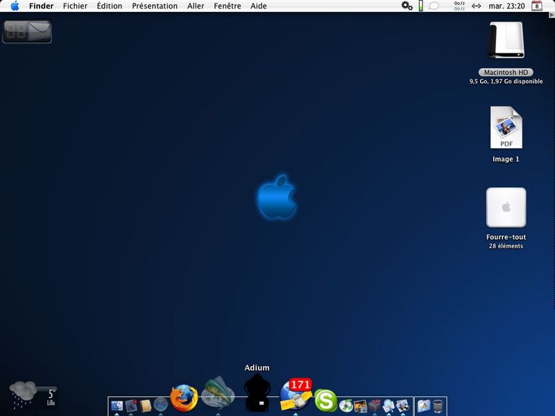Image resolution: width=555 pixels, height=416 pixels.
Task: Open the Trash in the Dock
Action: click(x=438, y=406)
